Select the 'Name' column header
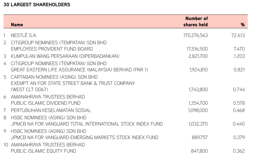Image resolution: width=253 pixels, height=156 pixels. click(17, 25)
